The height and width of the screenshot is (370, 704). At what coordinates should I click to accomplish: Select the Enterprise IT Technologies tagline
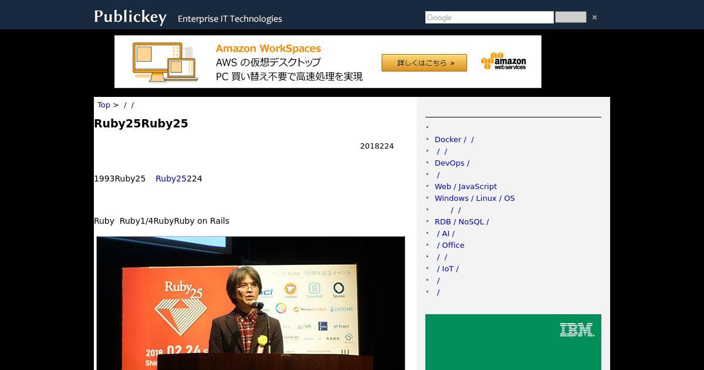pos(230,19)
